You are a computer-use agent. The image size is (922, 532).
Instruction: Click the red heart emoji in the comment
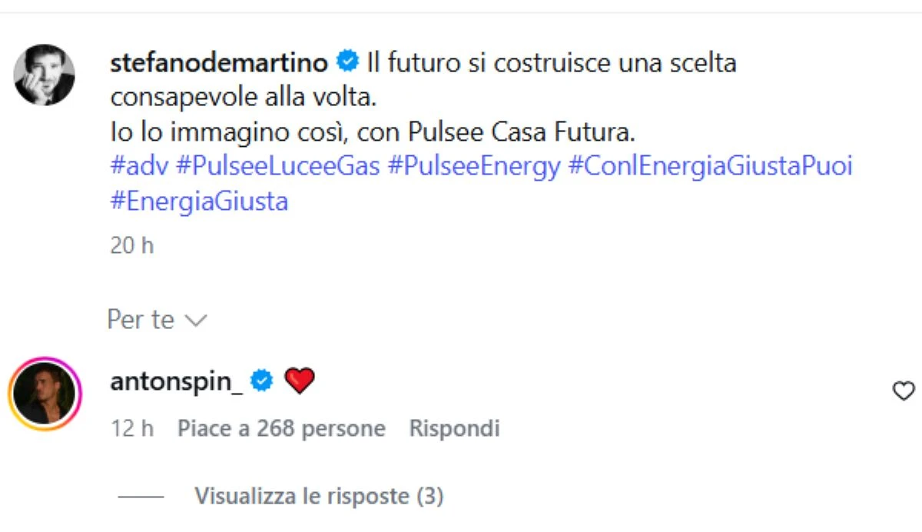(300, 379)
